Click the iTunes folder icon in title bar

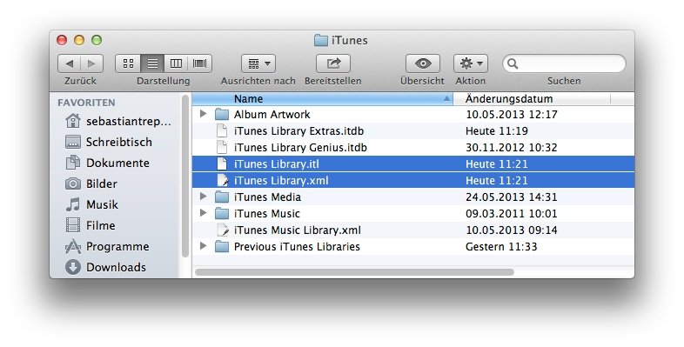pyautogui.click(x=320, y=40)
